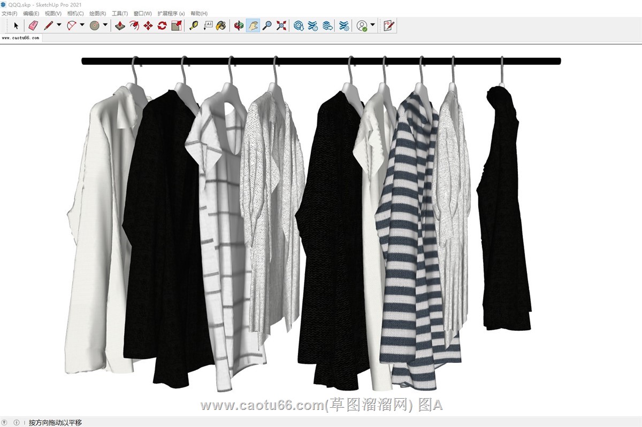Expand the Line tool dropdown arrow

point(59,25)
